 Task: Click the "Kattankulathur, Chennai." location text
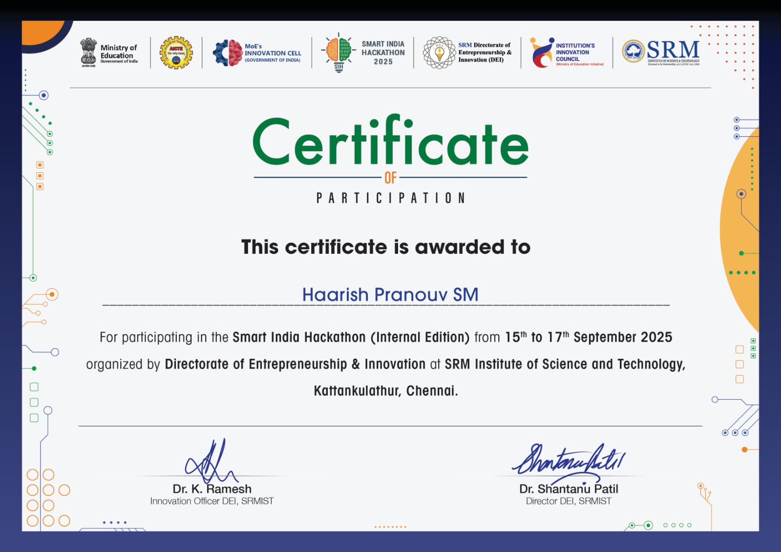(x=385, y=391)
